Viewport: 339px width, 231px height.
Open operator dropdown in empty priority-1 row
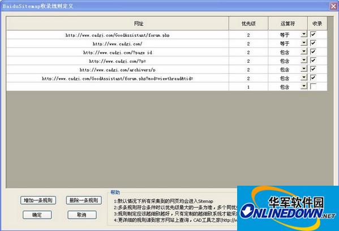click(304, 86)
